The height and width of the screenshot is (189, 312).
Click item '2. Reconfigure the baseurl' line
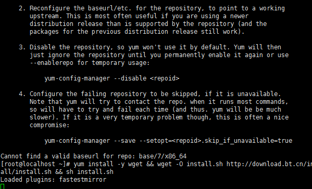[x=152, y=8]
